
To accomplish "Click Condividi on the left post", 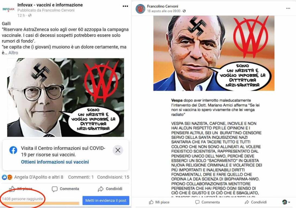I will coord(110,189).
